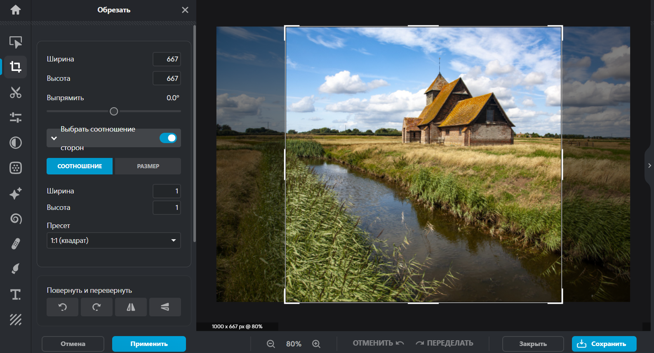
Task: Click the Выпрямить slider handle
Action: click(x=114, y=111)
